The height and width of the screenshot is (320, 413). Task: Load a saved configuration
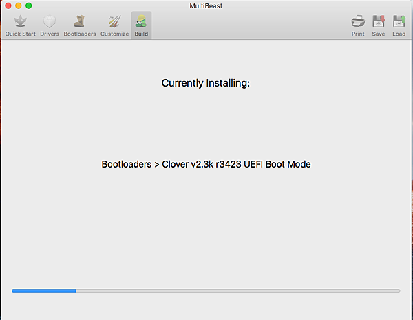click(x=399, y=25)
